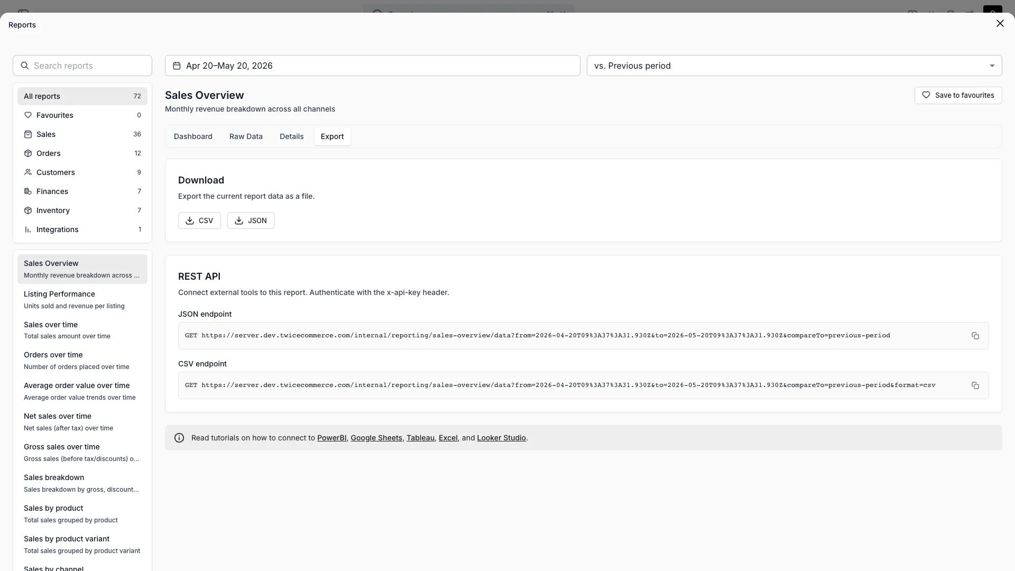Open the Listing Performance report
The height and width of the screenshot is (571, 1015).
[x=82, y=300]
